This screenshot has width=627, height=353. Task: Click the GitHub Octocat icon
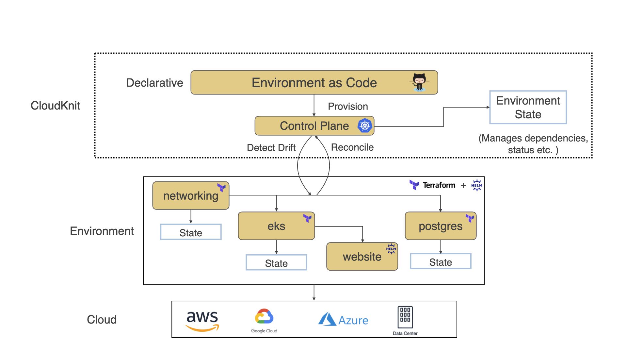419,82
